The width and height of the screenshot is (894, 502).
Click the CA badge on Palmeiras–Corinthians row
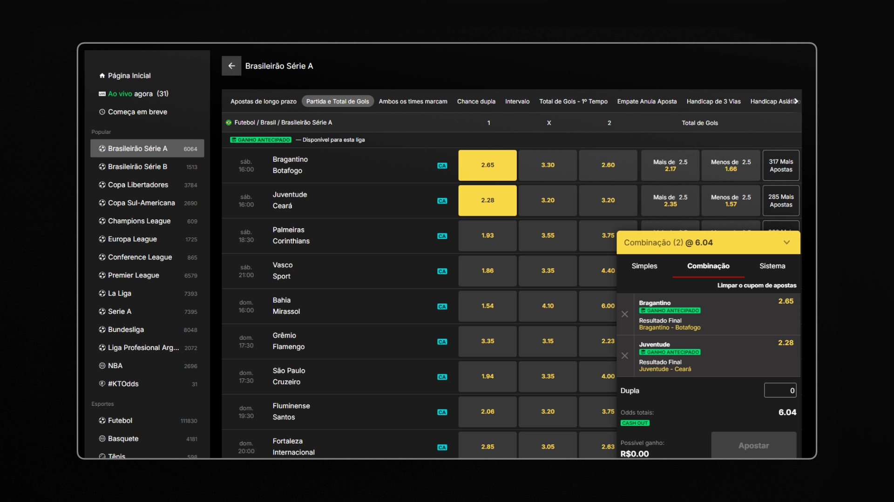(442, 237)
